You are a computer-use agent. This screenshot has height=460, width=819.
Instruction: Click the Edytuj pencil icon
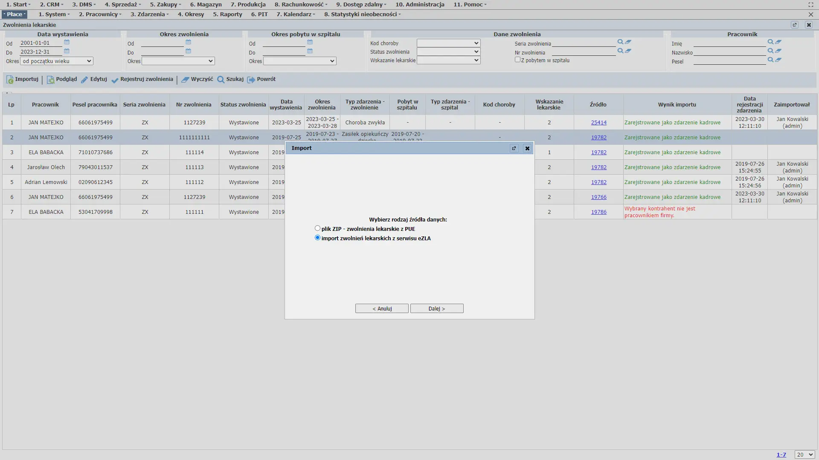click(84, 80)
